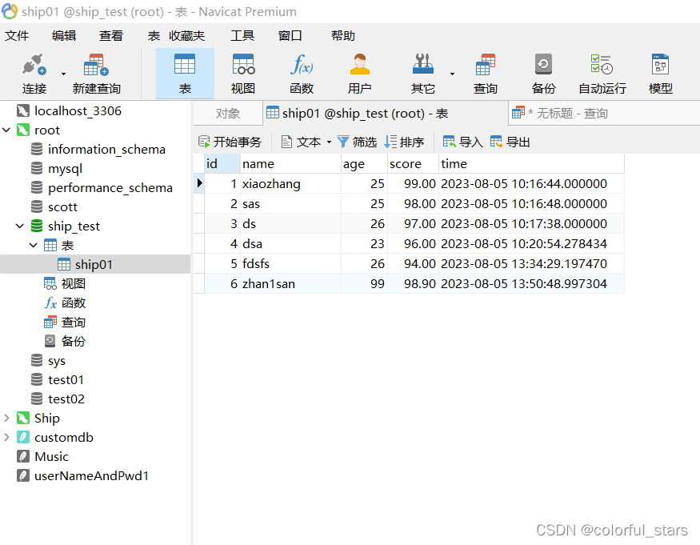The width and height of the screenshot is (700, 545).
Task: Open the 编辑 menu
Action: tap(64, 36)
